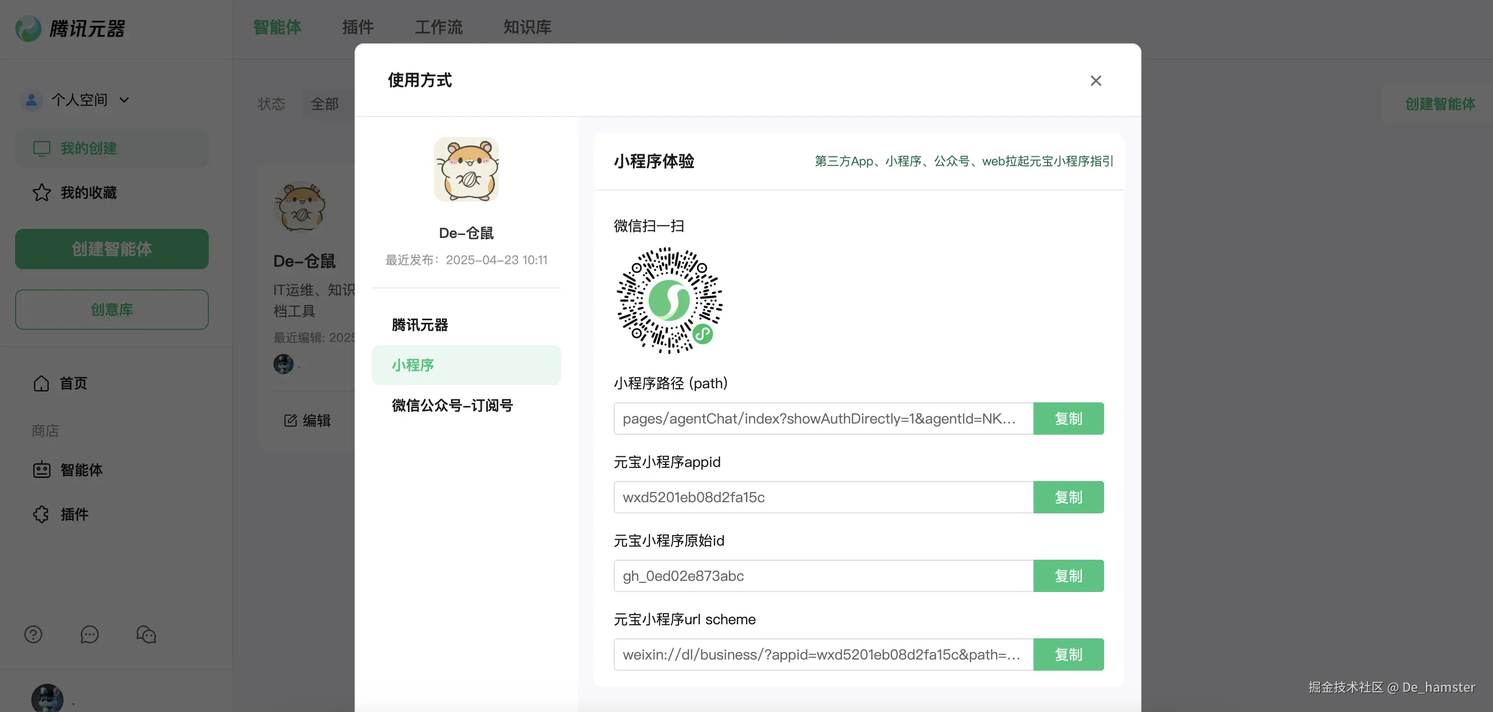Click the star icon beside 我的收藏

[x=42, y=192]
